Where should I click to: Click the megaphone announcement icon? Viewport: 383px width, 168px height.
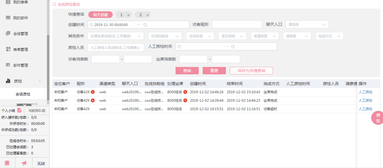[24, 163]
